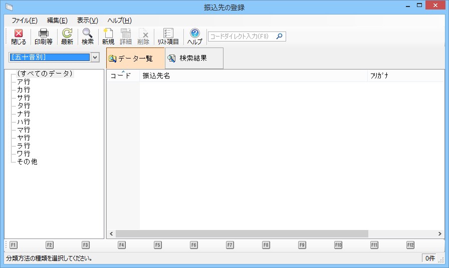Choose (すべてのデータ) tree node
This screenshot has height=268, width=449.
click(45, 73)
